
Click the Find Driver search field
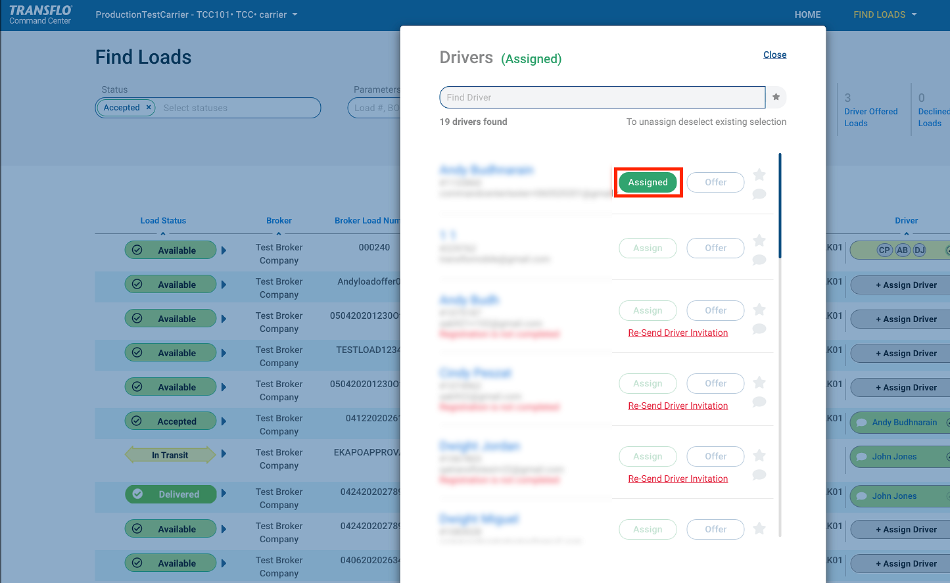(x=602, y=97)
